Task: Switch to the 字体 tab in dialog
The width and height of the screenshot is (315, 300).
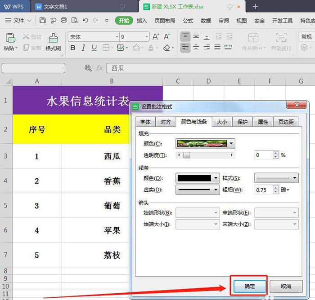Action: [145, 122]
